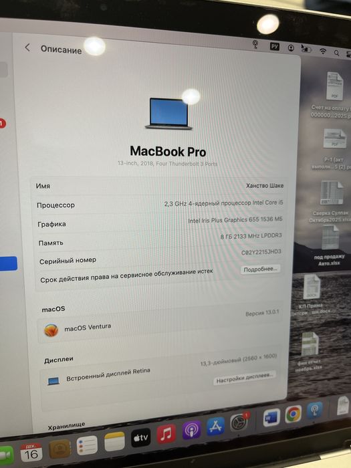
Task: Open the blue key app in Dock
Action: point(315,411)
